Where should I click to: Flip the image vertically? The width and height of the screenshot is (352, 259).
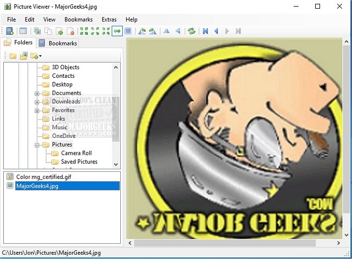(x=178, y=31)
